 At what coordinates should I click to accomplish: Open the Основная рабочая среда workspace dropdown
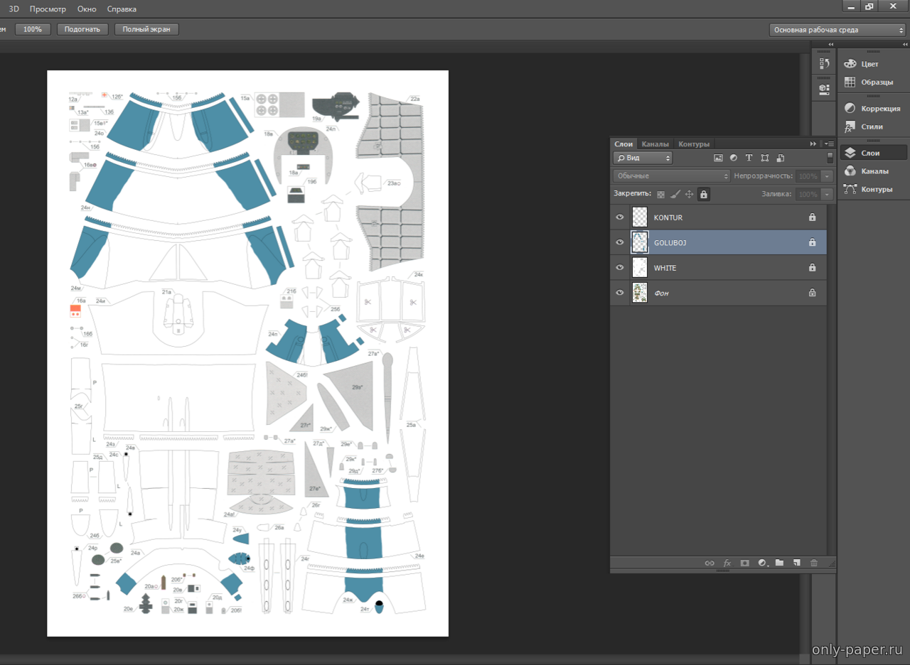tap(837, 30)
